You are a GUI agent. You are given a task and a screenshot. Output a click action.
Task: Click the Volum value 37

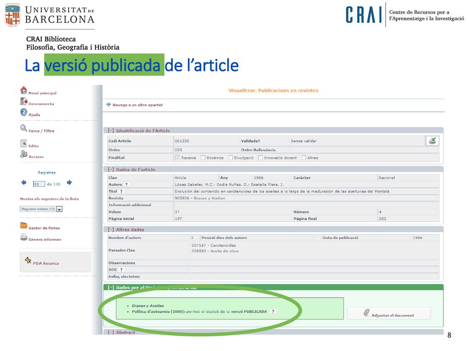177,212
